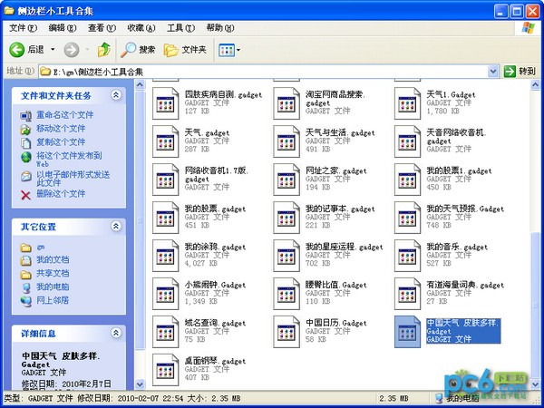Click the 转到 go button
Screen dimensions: 544x408
pyautogui.click(x=520, y=72)
